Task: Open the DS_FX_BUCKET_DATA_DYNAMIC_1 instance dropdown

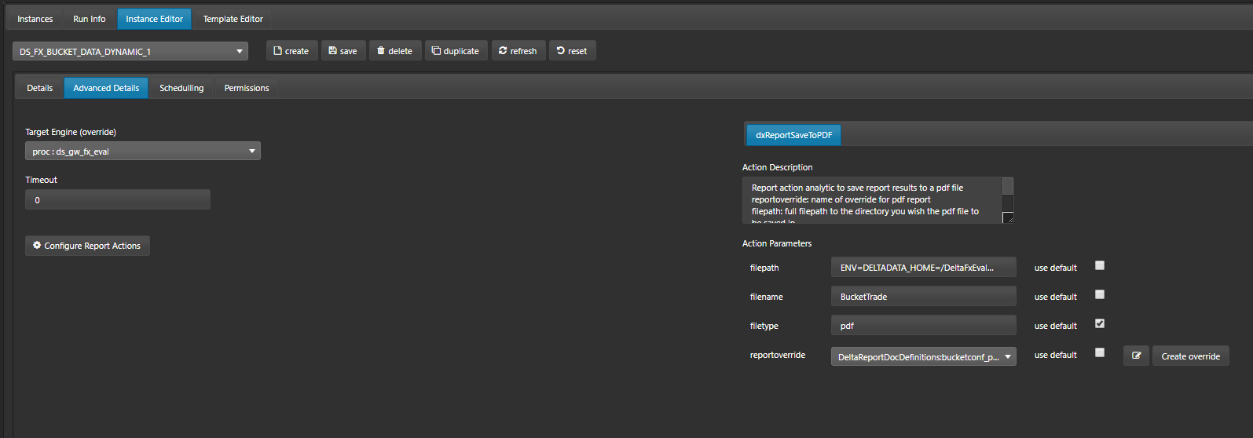Action: [x=130, y=51]
